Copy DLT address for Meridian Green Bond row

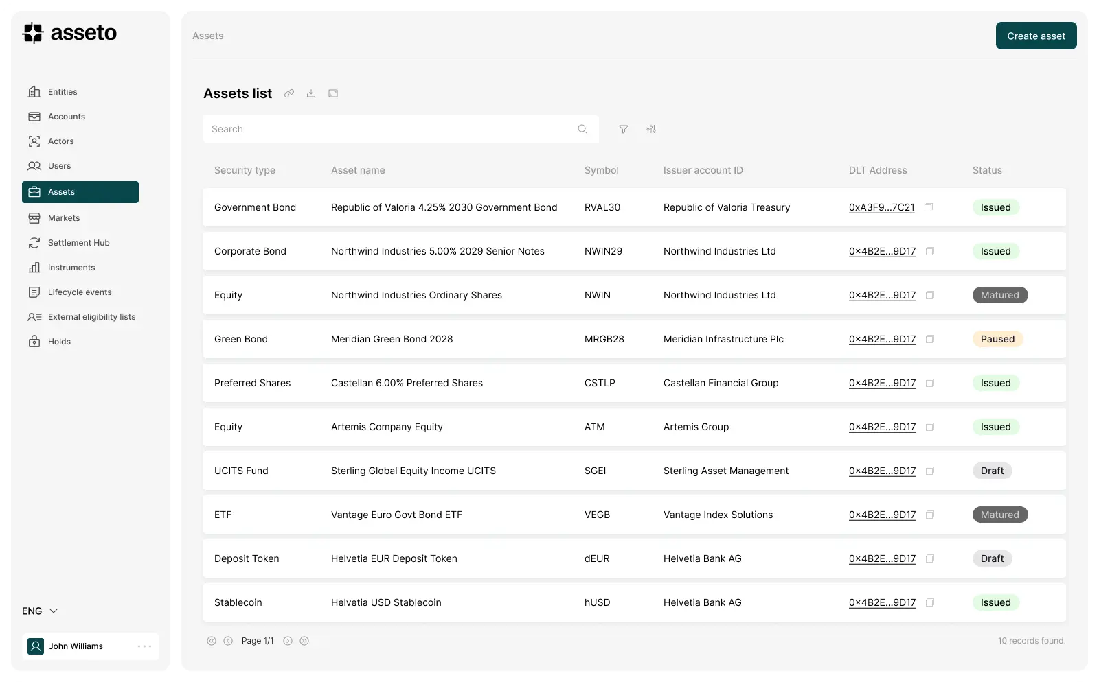[x=930, y=339]
